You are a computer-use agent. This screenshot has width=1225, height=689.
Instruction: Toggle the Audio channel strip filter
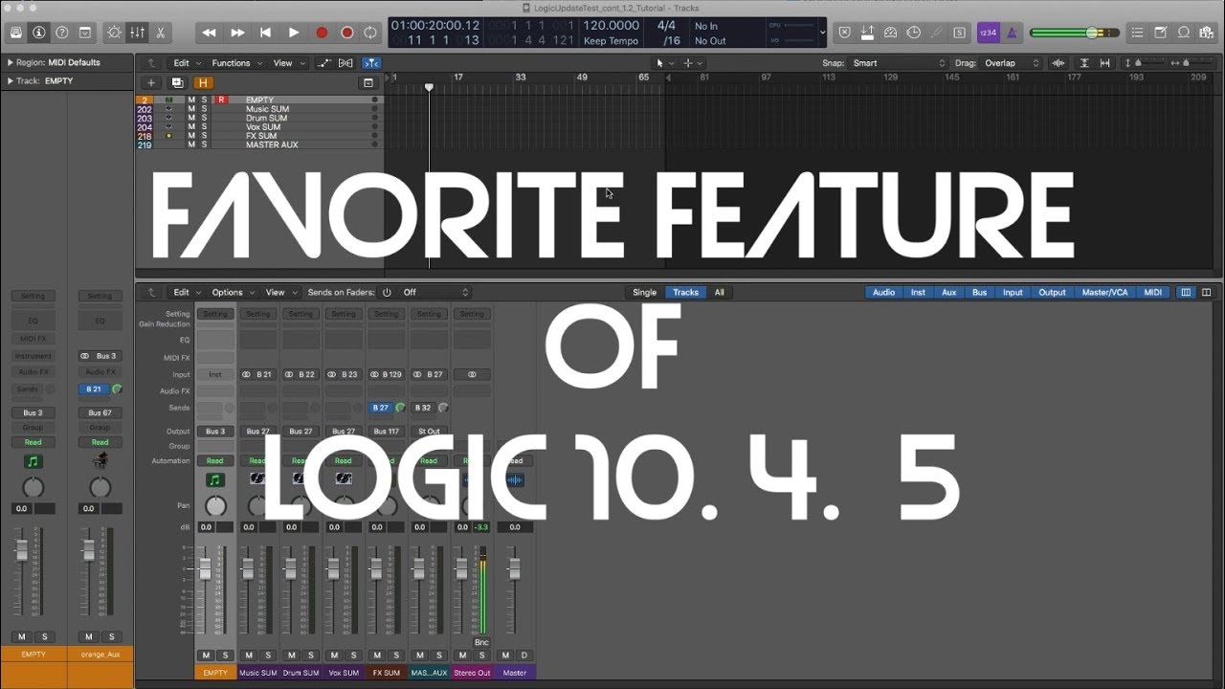click(x=883, y=293)
